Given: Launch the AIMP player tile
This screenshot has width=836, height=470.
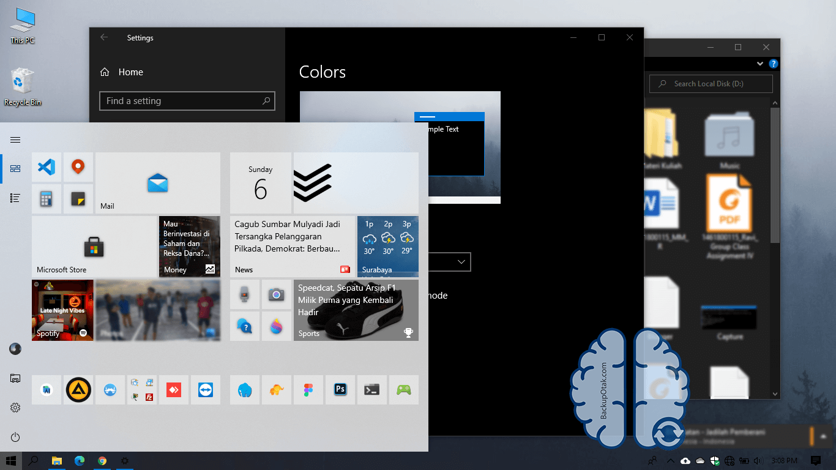Looking at the screenshot, I should point(78,390).
